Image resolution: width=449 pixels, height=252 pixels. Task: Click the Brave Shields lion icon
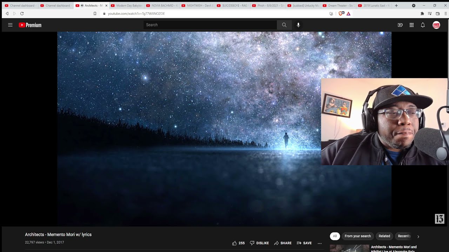[340, 13]
